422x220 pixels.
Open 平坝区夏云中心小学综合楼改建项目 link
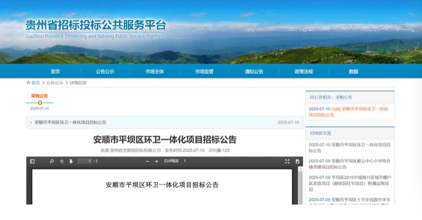pyautogui.click(x=349, y=164)
